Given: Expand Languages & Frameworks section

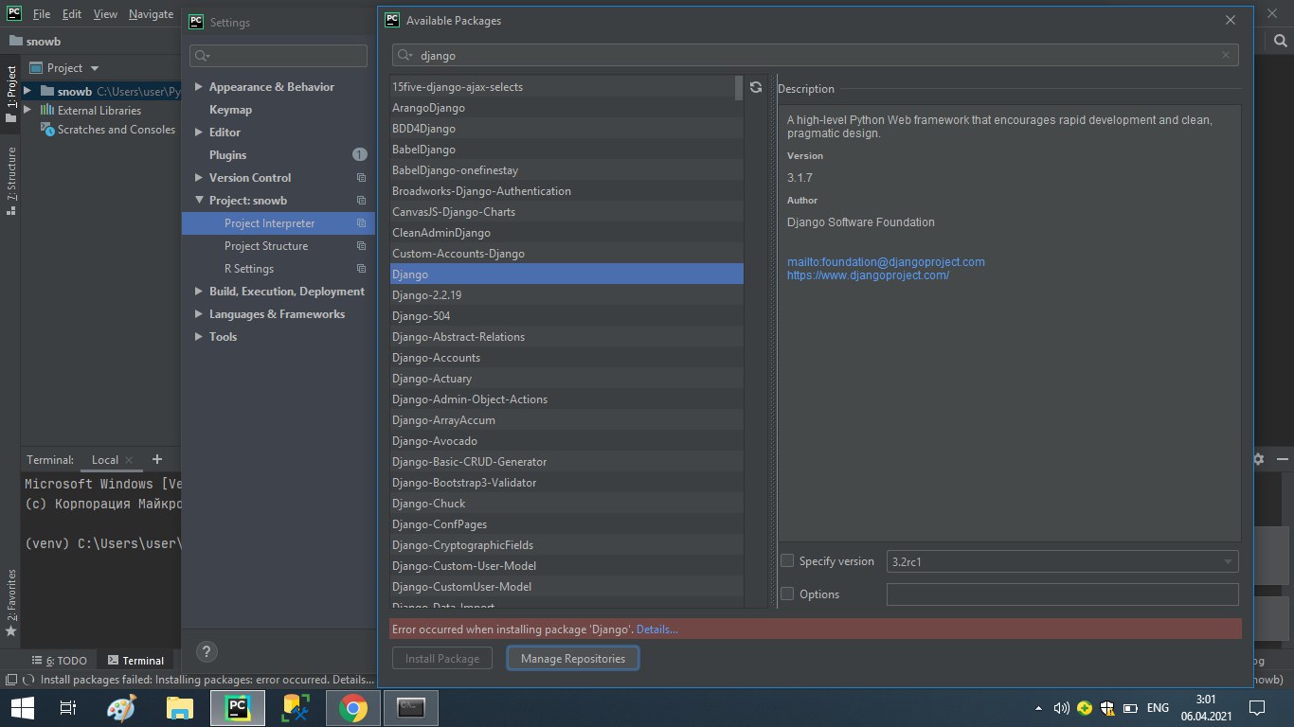Looking at the screenshot, I should tap(199, 314).
